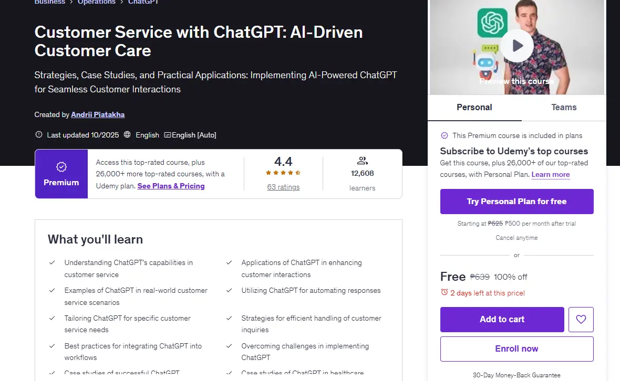Click the Enroll now button

coord(517,349)
